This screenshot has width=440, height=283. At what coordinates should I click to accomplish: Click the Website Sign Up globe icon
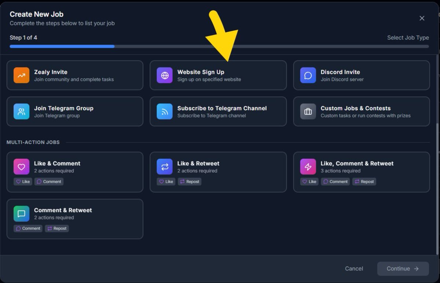[165, 75]
